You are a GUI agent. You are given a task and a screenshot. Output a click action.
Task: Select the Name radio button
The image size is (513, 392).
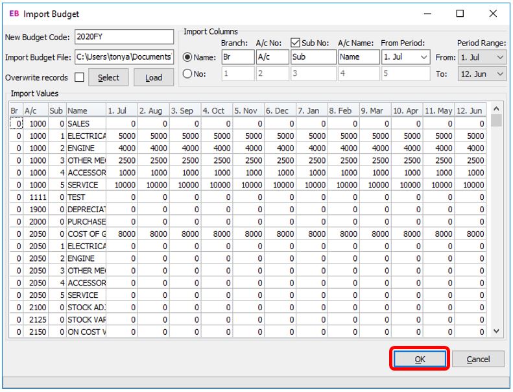tap(187, 57)
